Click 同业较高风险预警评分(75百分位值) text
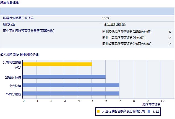The height and width of the screenshot is (119, 175). point(129,44)
